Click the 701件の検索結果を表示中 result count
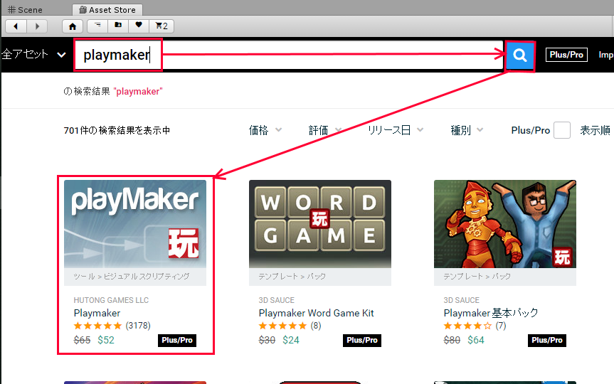 point(117,130)
